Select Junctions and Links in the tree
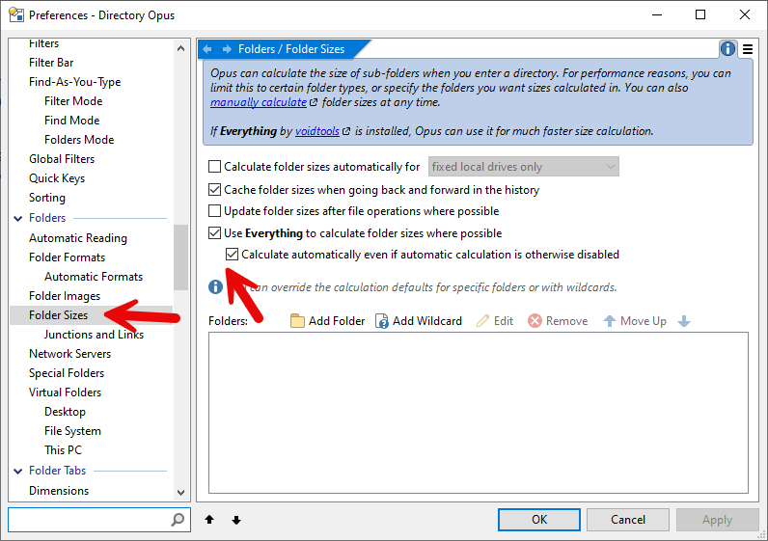This screenshot has height=541, width=768. click(x=94, y=335)
